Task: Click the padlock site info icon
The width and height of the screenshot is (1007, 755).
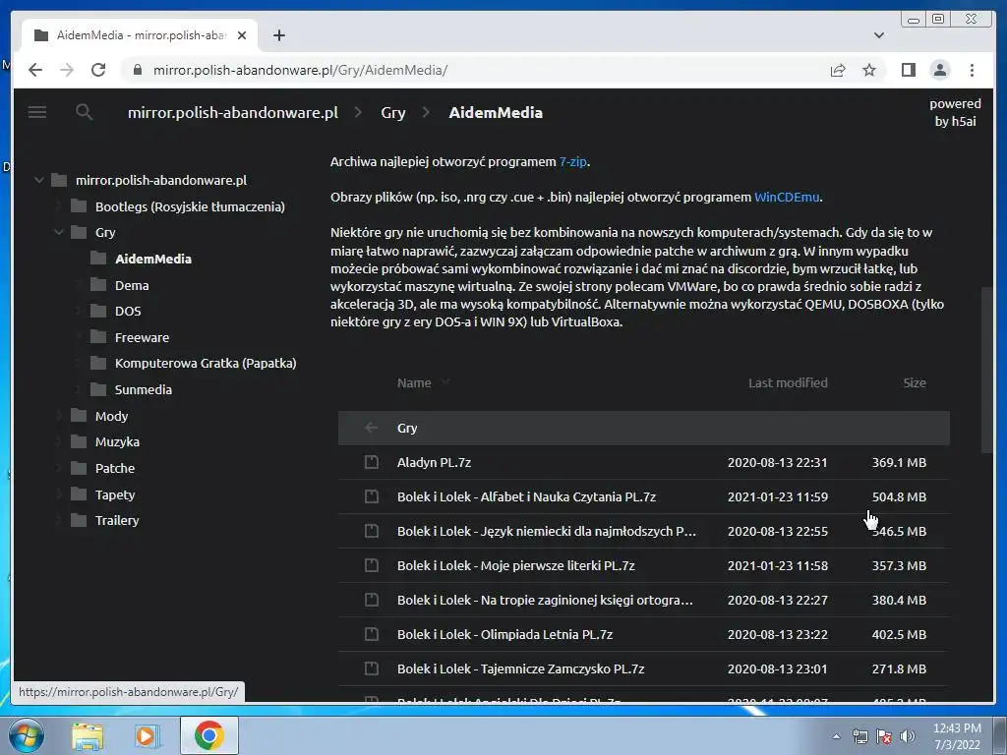Action: click(138, 70)
